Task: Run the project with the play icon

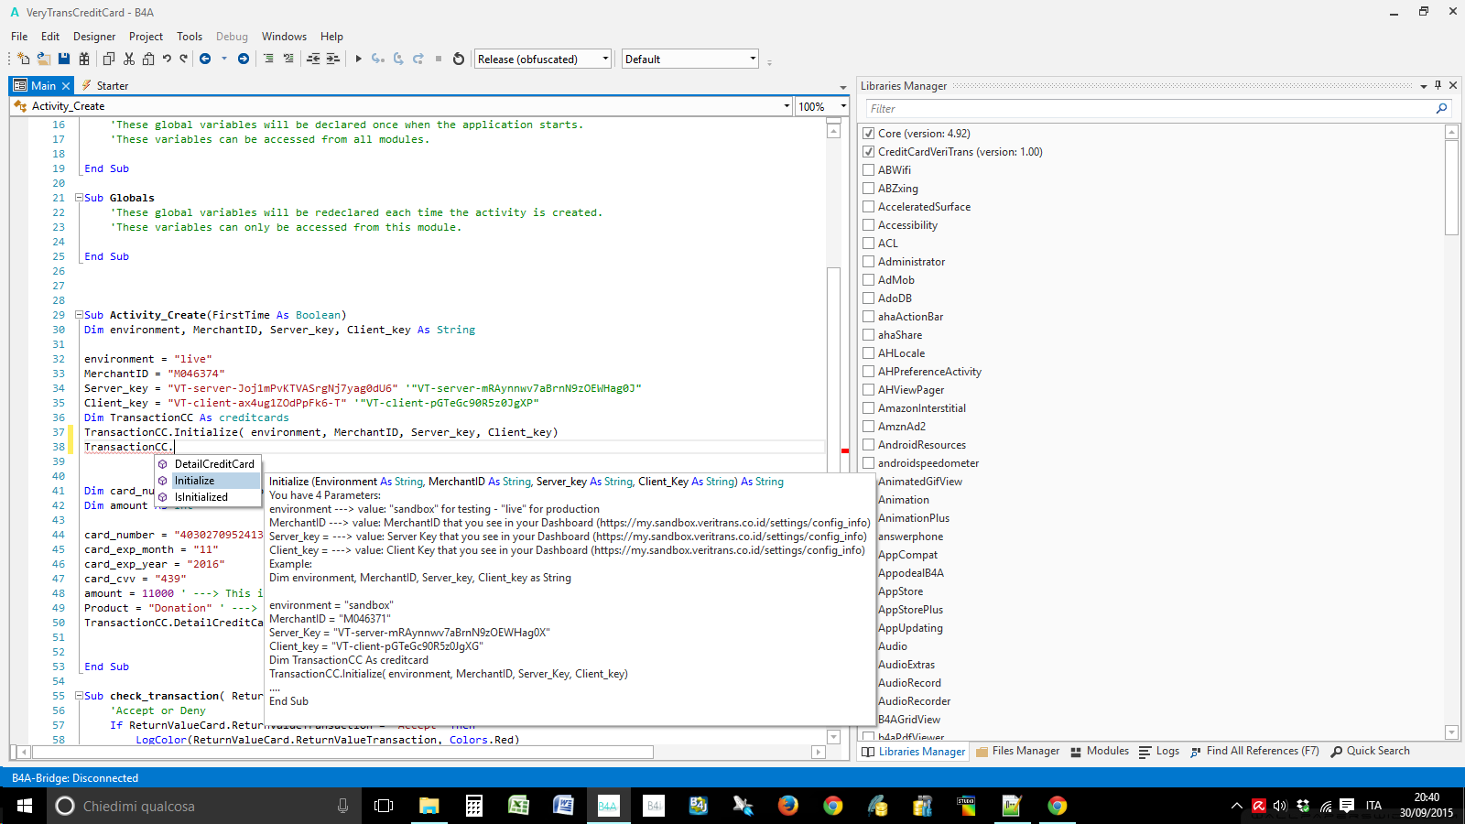Action: point(359,59)
